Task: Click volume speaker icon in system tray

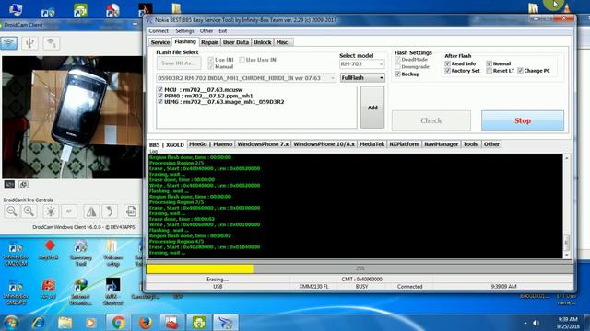Action: point(536,323)
